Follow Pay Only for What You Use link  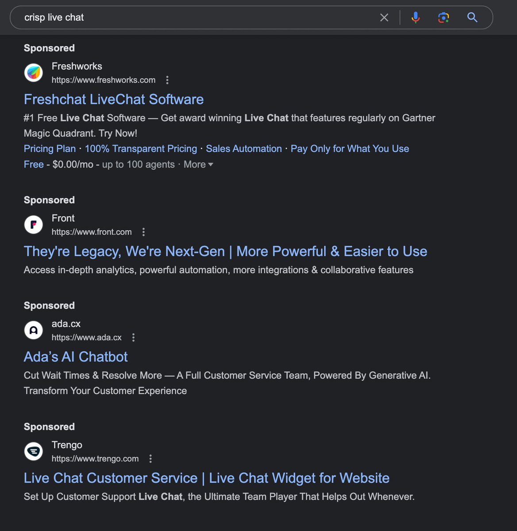(x=350, y=149)
